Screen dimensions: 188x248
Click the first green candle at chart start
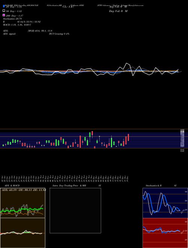(x=3, y=145)
